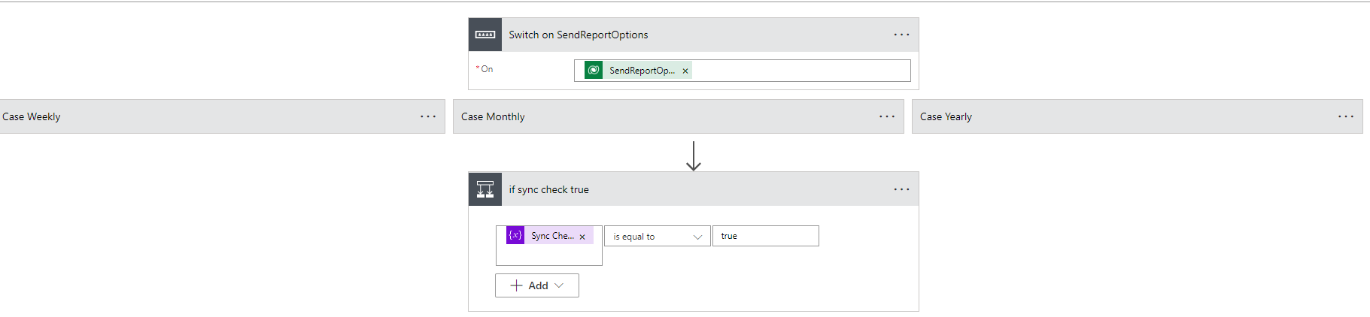Image resolution: width=1370 pixels, height=317 pixels.
Task: Click the Switch action icon
Action: (485, 35)
